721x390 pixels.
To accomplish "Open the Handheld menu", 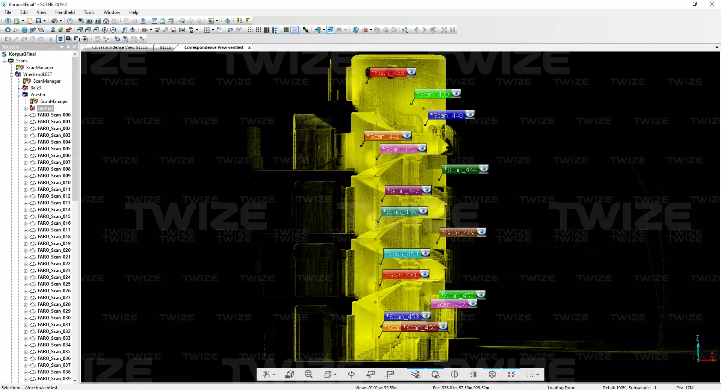I will (x=65, y=12).
